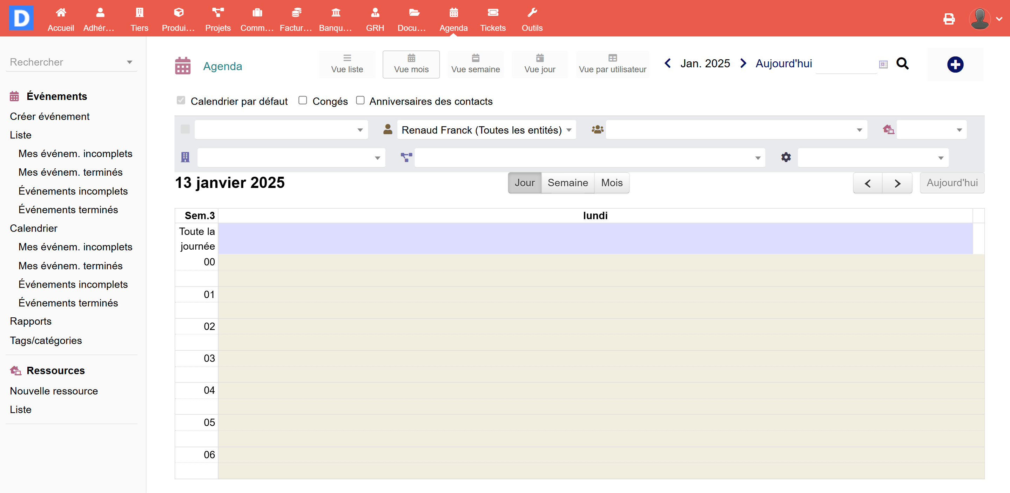Open the user profile menu arrow
1010x493 pixels.
click(999, 19)
